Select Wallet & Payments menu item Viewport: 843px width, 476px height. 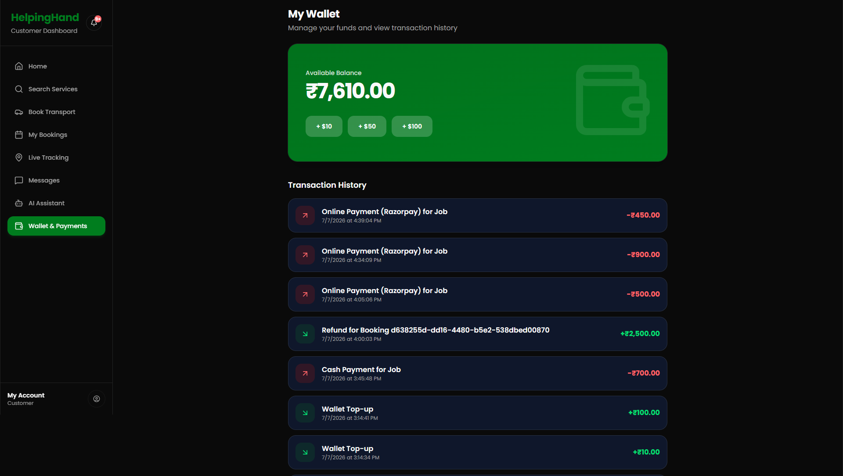click(56, 226)
